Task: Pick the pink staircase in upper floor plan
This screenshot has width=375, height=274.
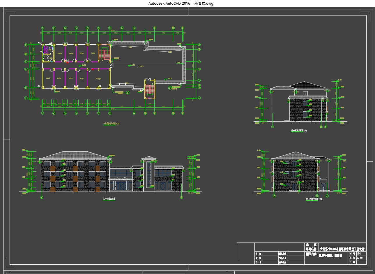Action: (104, 55)
